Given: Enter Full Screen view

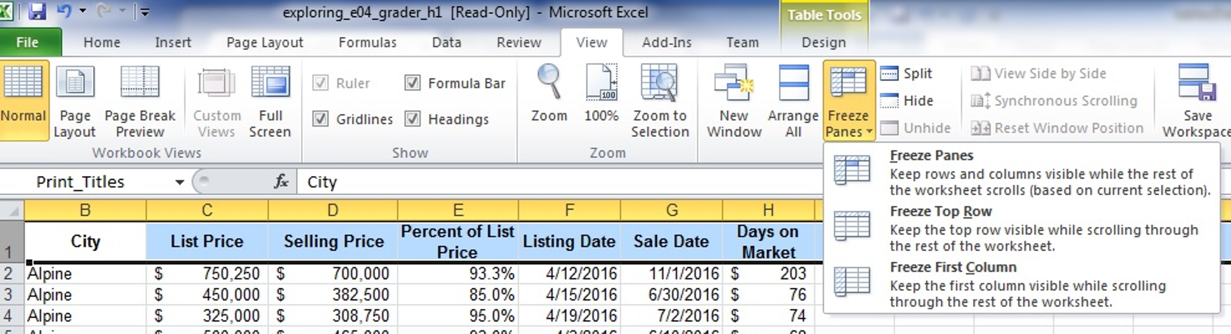Looking at the screenshot, I should pyautogui.click(x=270, y=100).
